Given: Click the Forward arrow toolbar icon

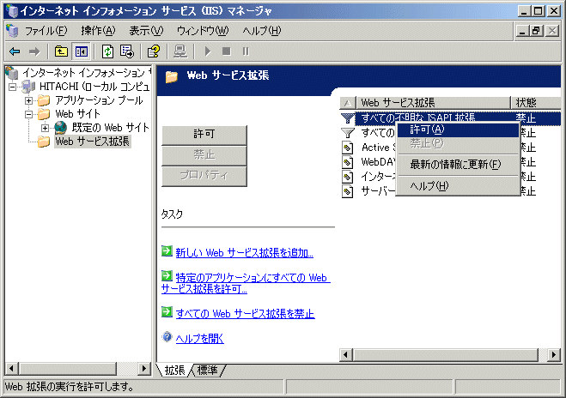Looking at the screenshot, I should [34, 51].
